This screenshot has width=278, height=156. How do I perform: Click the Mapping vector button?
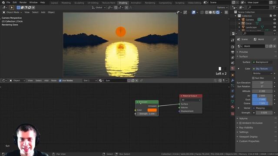point(262,108)
